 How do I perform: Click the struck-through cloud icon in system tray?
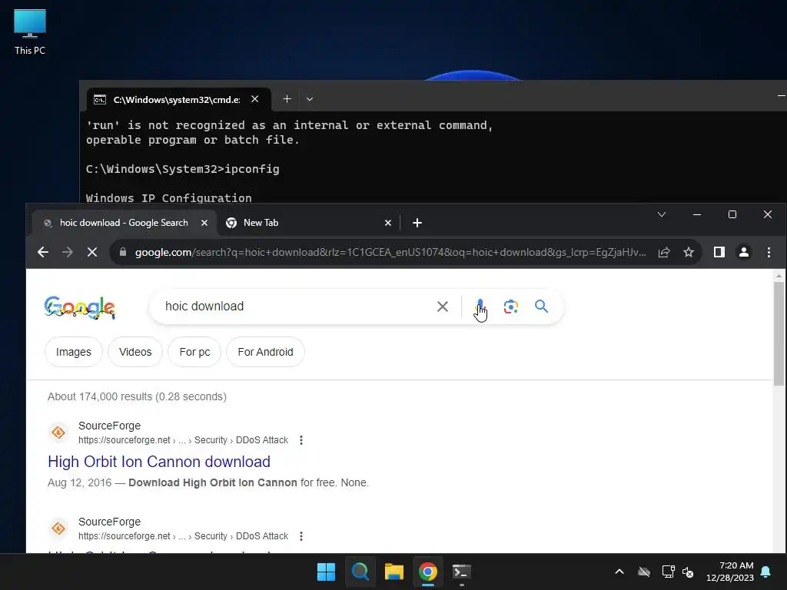[x=644, y=572]
